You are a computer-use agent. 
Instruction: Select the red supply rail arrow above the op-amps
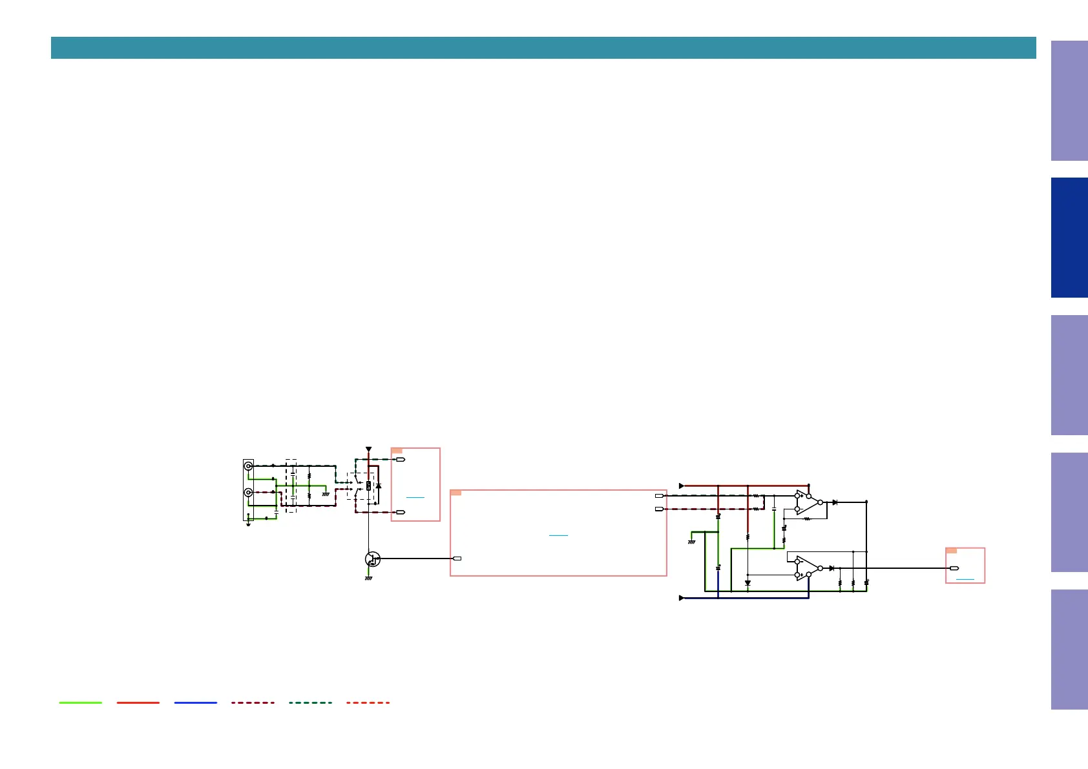682,486
